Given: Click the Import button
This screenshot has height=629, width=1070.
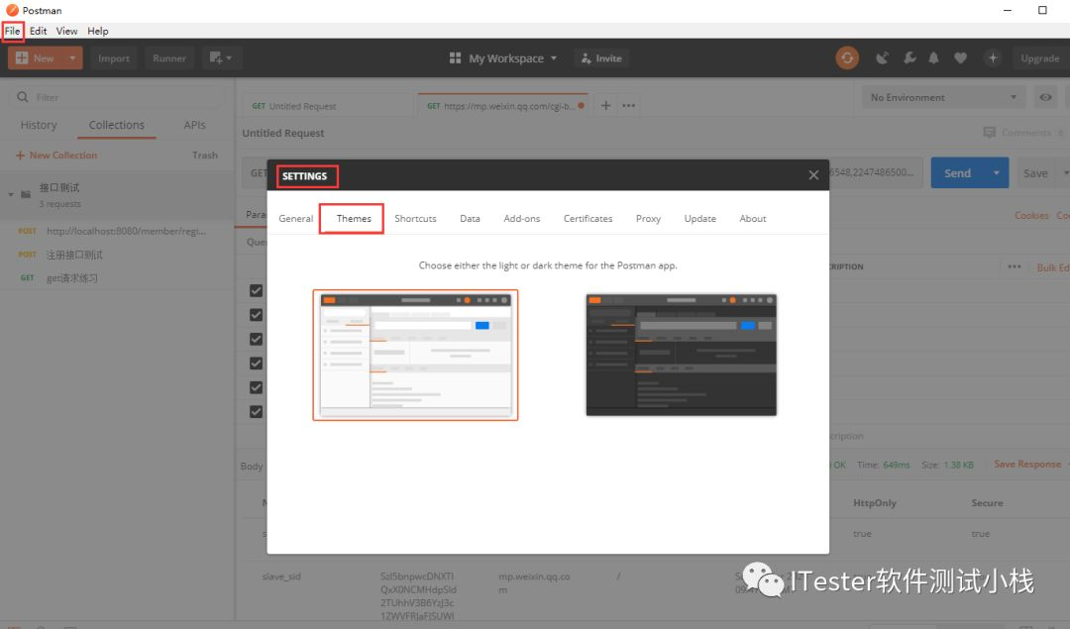Looking at the screenshot, I should 113,58.
